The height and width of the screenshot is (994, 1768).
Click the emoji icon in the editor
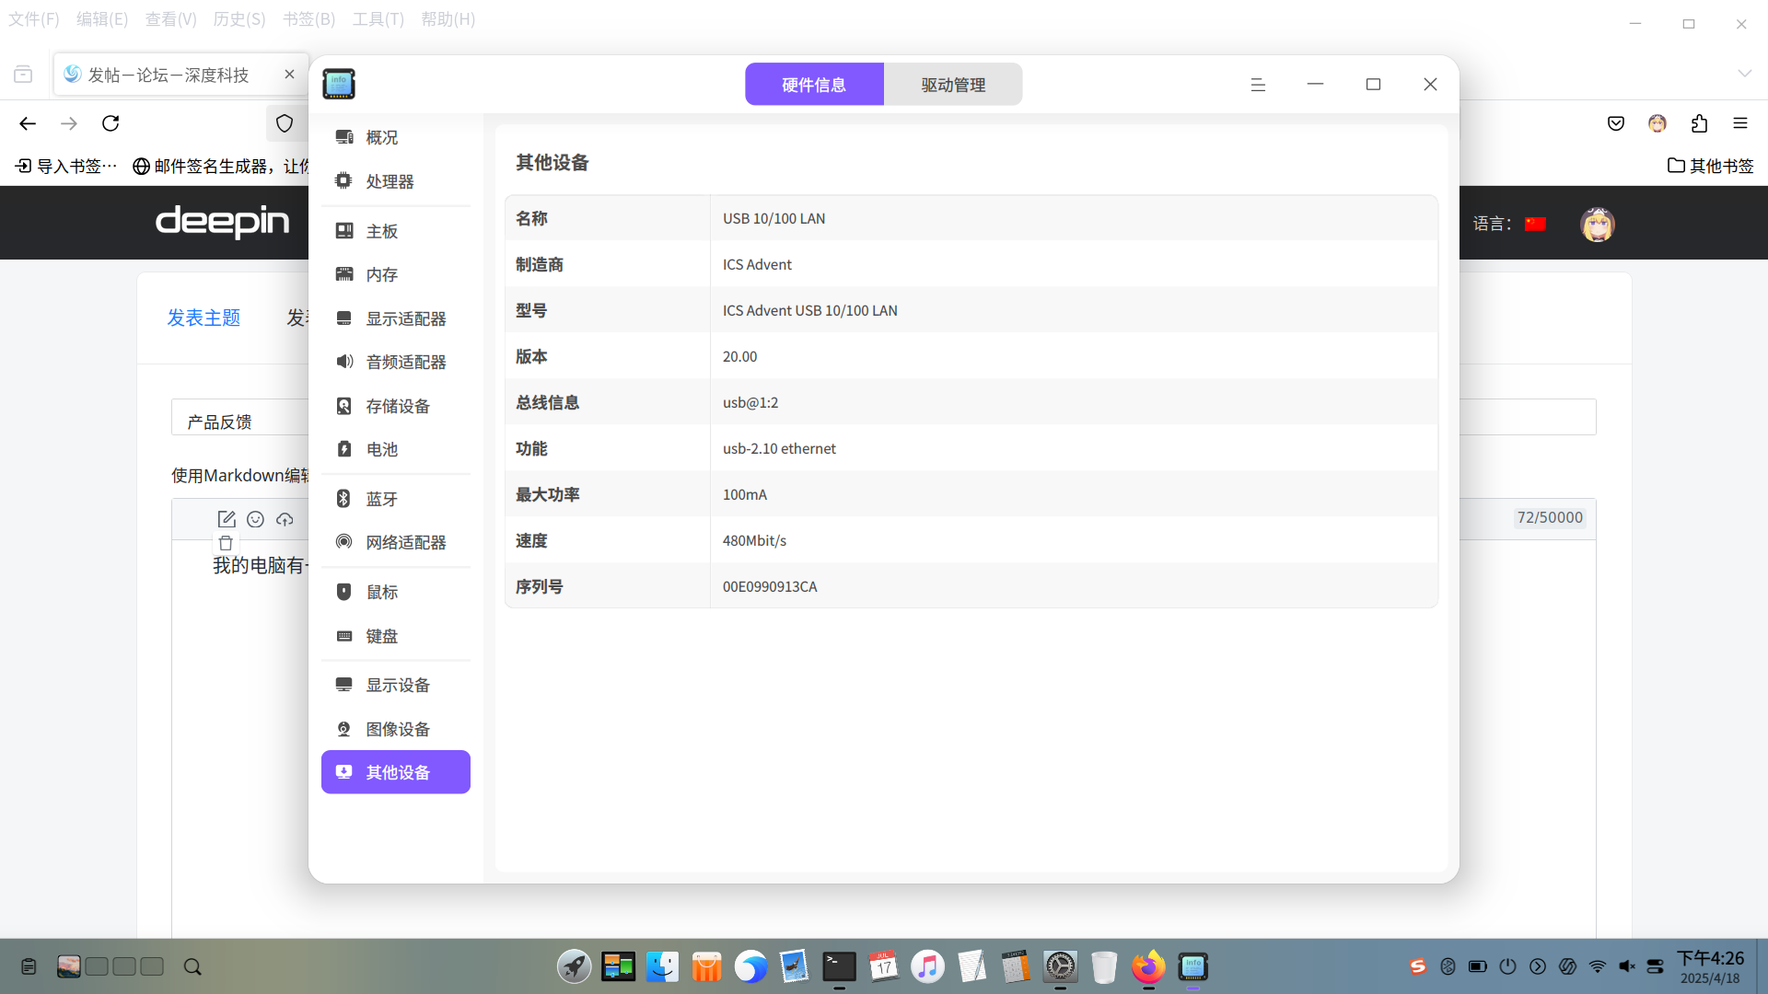tap(255, 519)
